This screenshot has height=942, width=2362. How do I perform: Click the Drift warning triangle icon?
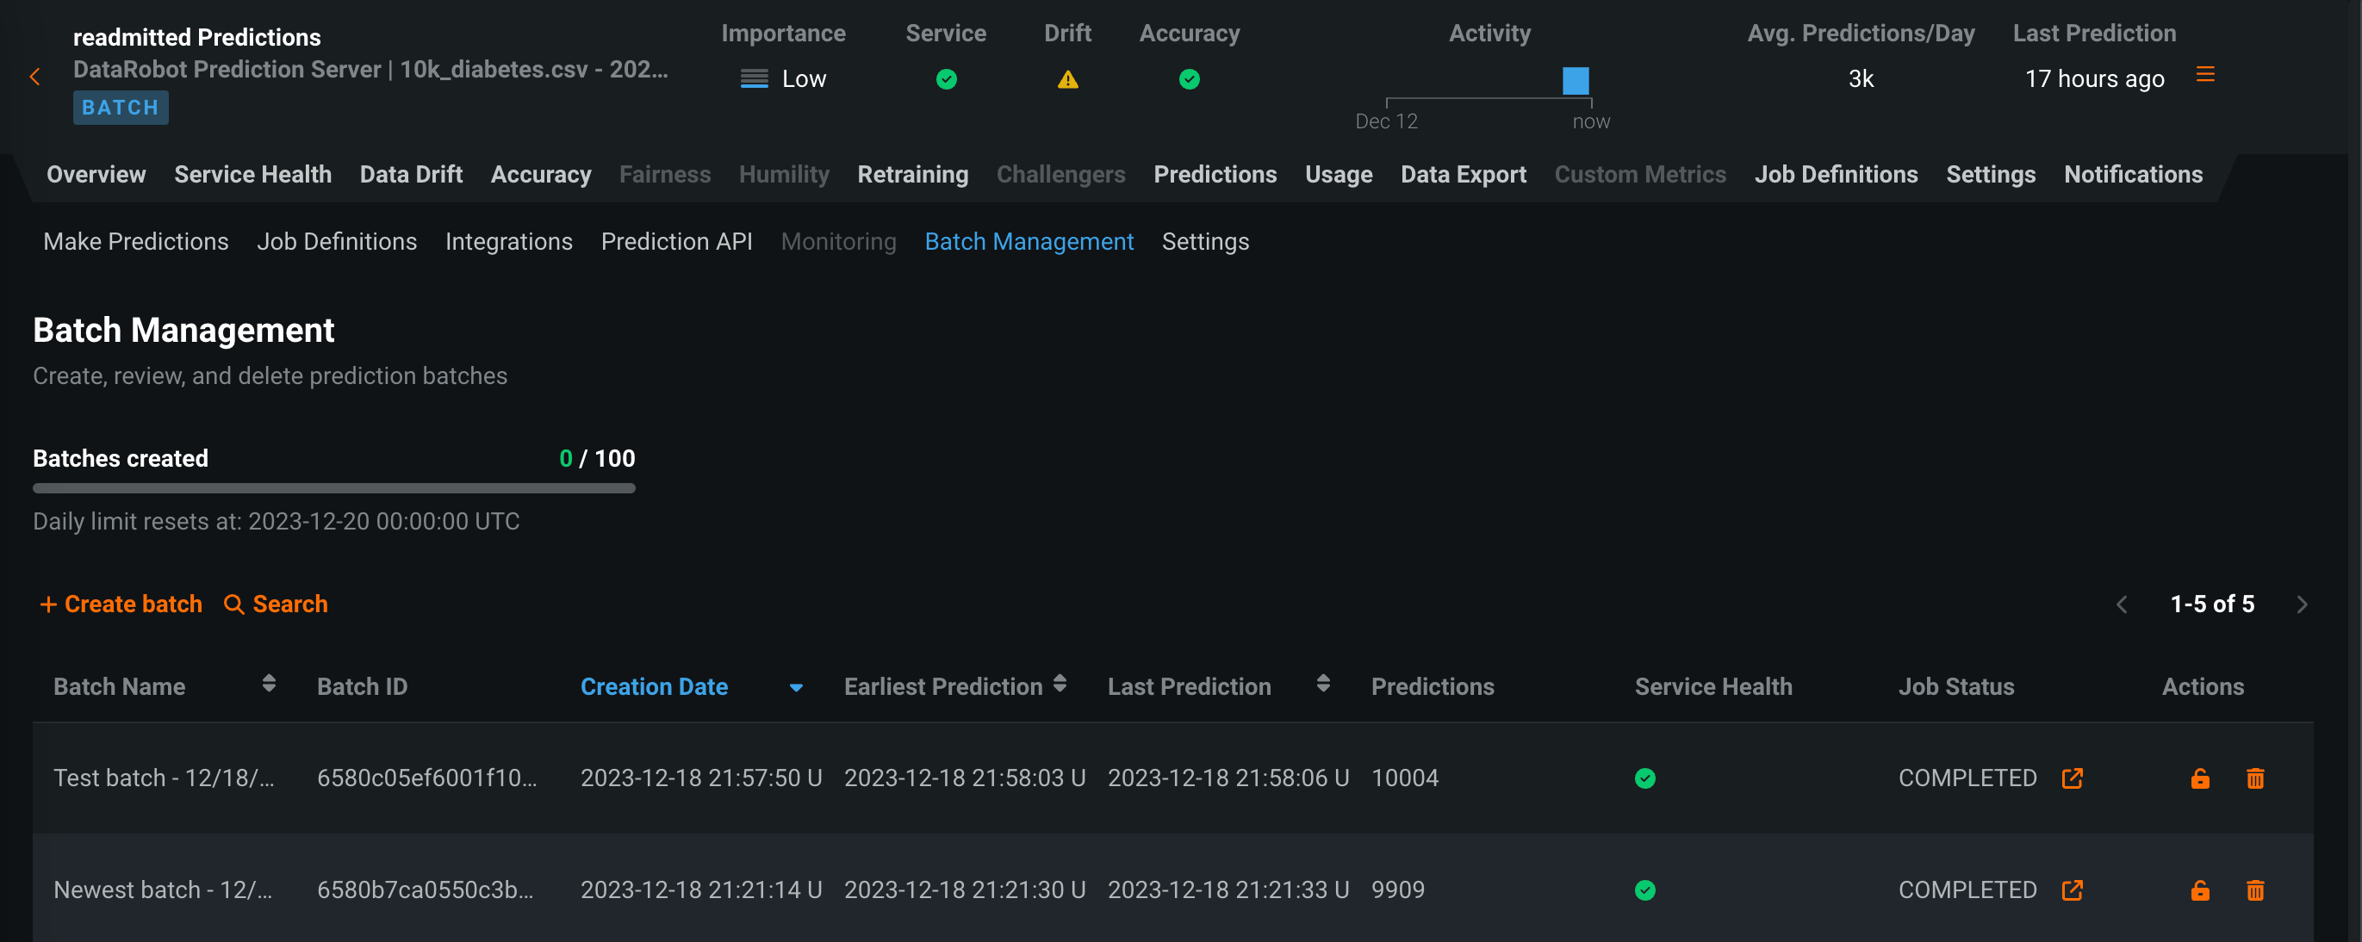(x=1067, y=80)
